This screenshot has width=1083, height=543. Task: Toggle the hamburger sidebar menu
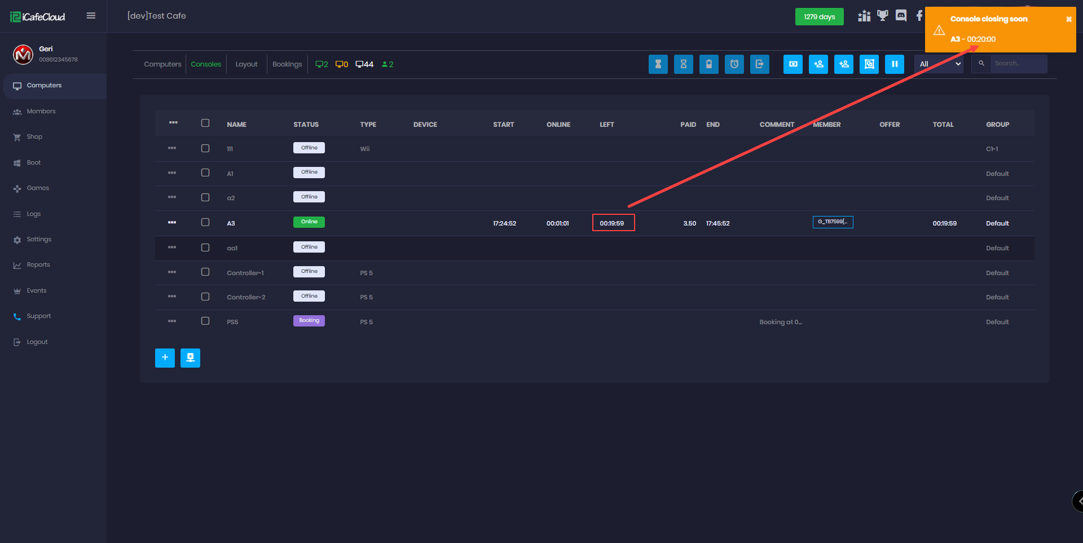(x=91, y=16)
